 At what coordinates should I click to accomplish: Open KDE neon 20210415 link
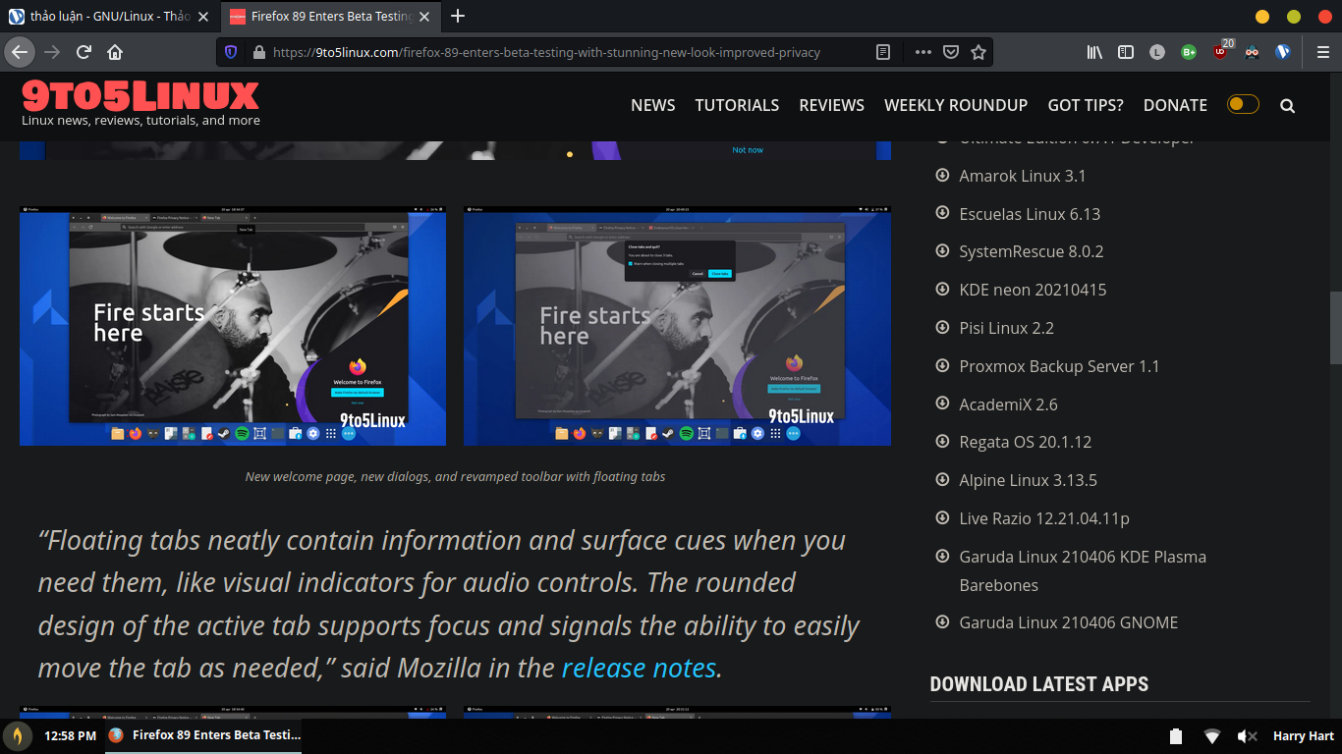click(x=1033, y=290)
